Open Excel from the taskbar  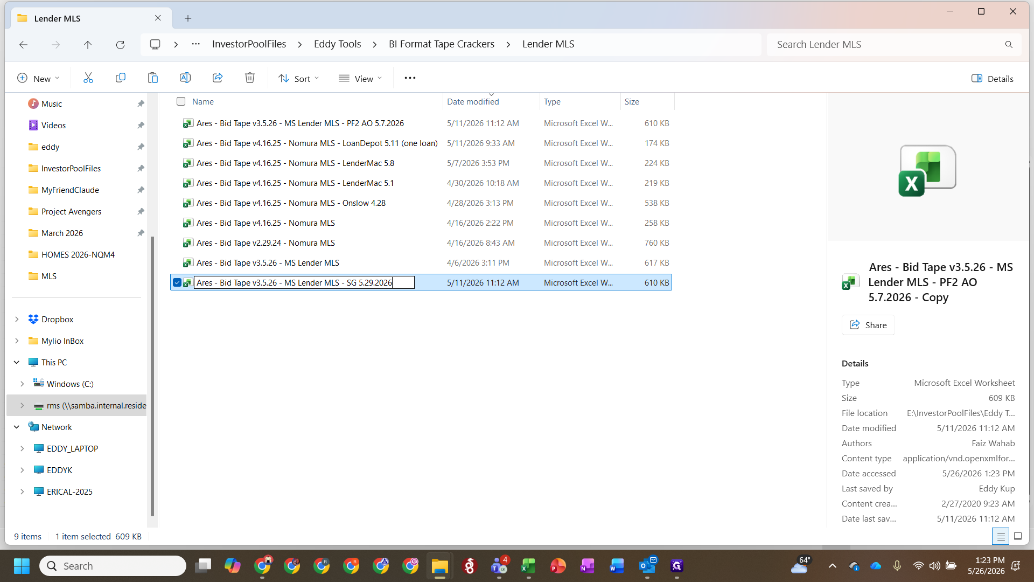click(x=528, y=566)
